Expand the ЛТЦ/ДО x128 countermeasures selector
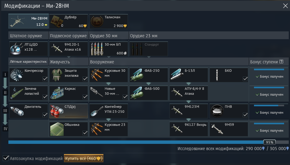 [29, 49]
